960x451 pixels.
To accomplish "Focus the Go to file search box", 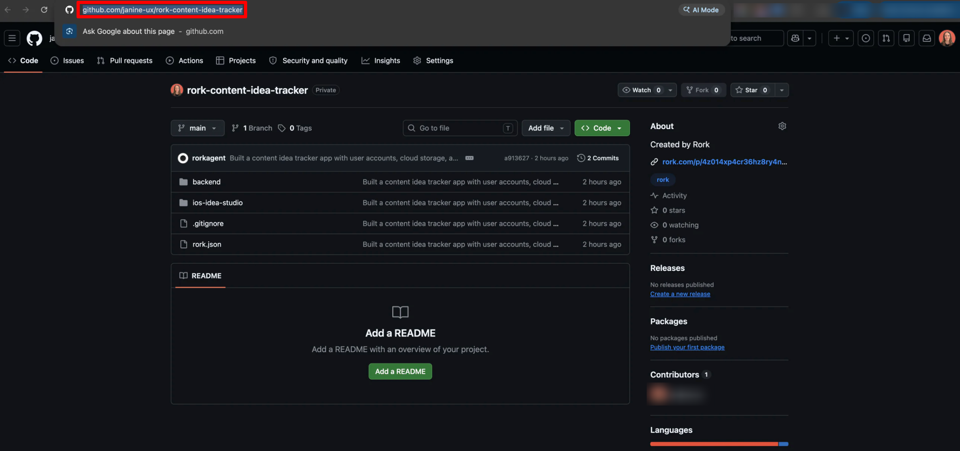I will (460, 128).
